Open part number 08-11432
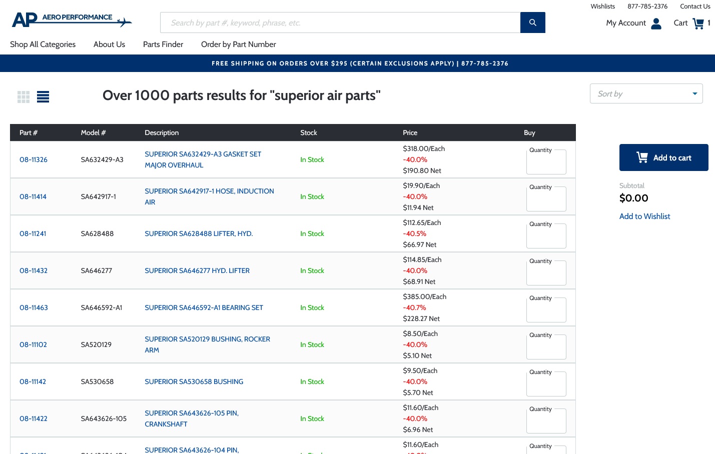This screenshot has width=715, height=454. coord(34,271)
